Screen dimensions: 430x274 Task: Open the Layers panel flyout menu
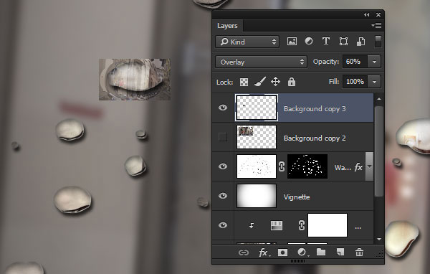pos(376,26)
